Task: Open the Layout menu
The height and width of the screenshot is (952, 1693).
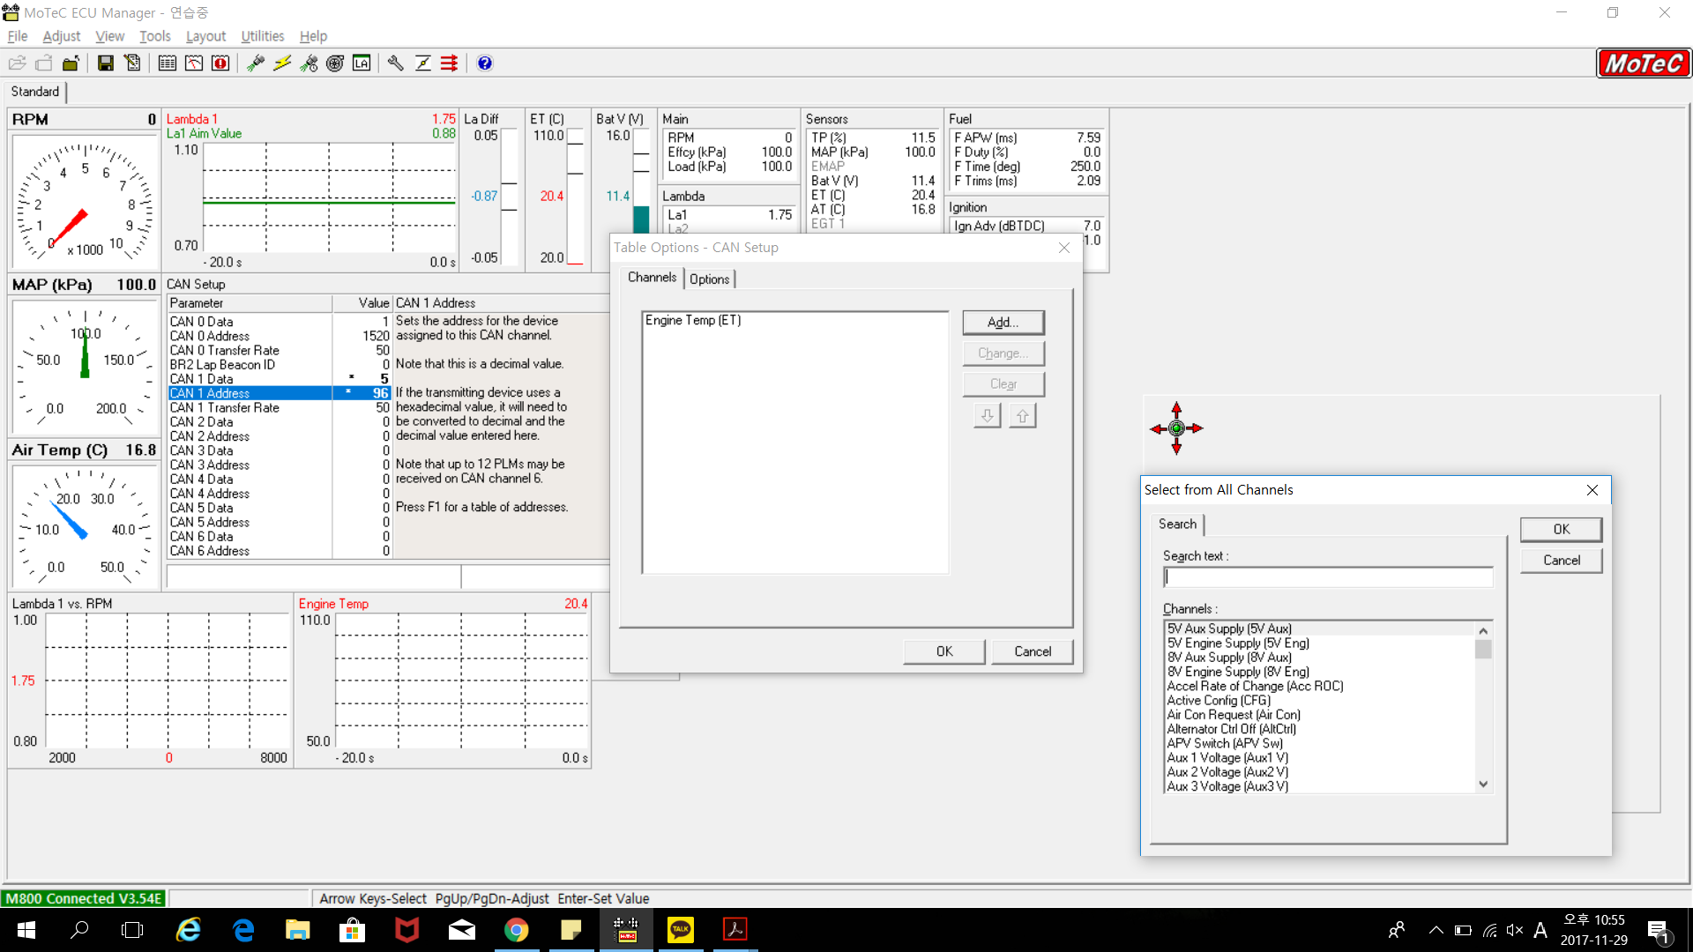Action: [x=206, y=36]
